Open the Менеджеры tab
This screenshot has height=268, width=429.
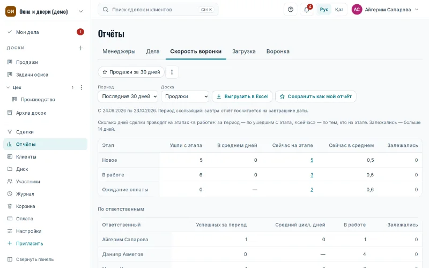(119, 51)
